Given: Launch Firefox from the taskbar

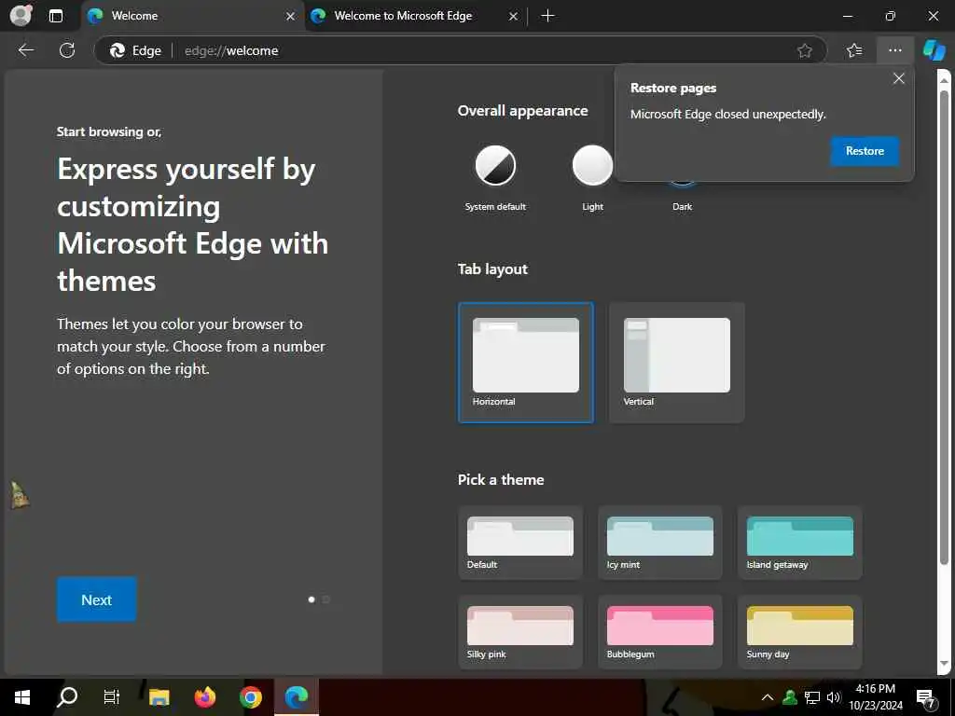Looking at the screenshot, I should pyautogui.click(x=204, y=697).
